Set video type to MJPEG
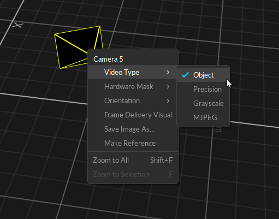The height and width of the screenshot is (219, 279). pyautogui.click(x=203, y=117)
